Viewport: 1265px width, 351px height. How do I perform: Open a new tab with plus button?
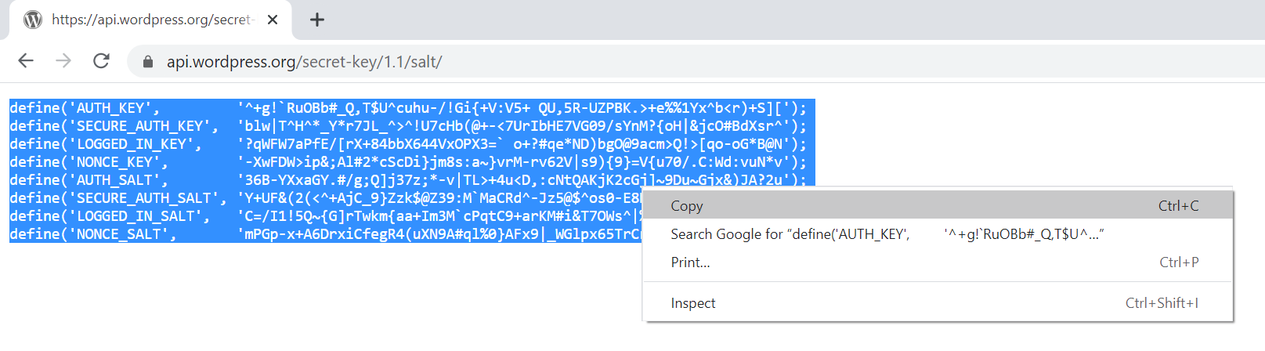tap(317, 20)
